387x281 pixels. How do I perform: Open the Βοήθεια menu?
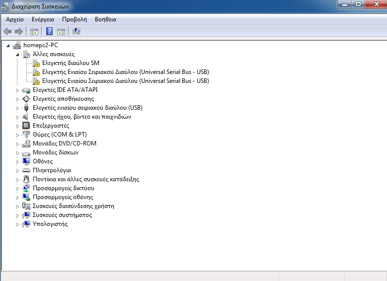tap(105, 19)
